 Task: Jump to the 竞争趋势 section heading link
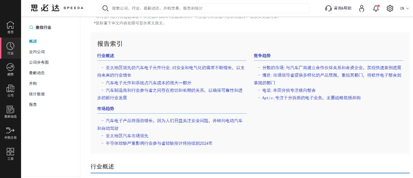[262, 56]
